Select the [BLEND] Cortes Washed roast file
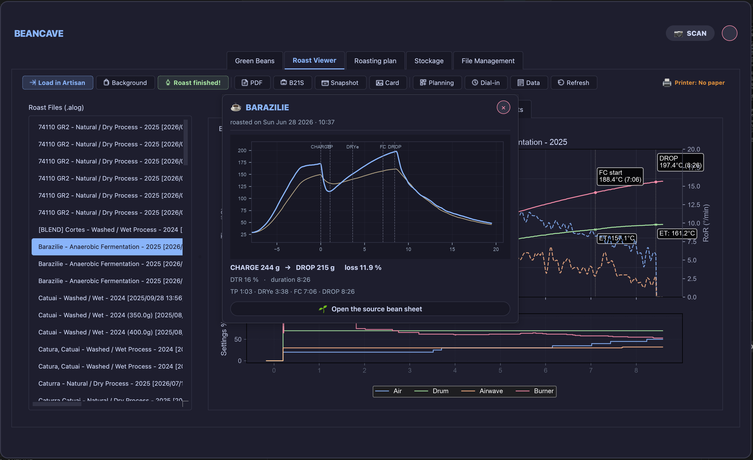753x460 pixels. 107,229
